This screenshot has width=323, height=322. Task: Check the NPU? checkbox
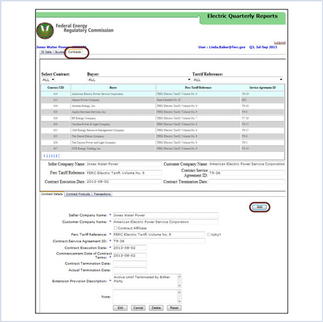tap(209, 234)
